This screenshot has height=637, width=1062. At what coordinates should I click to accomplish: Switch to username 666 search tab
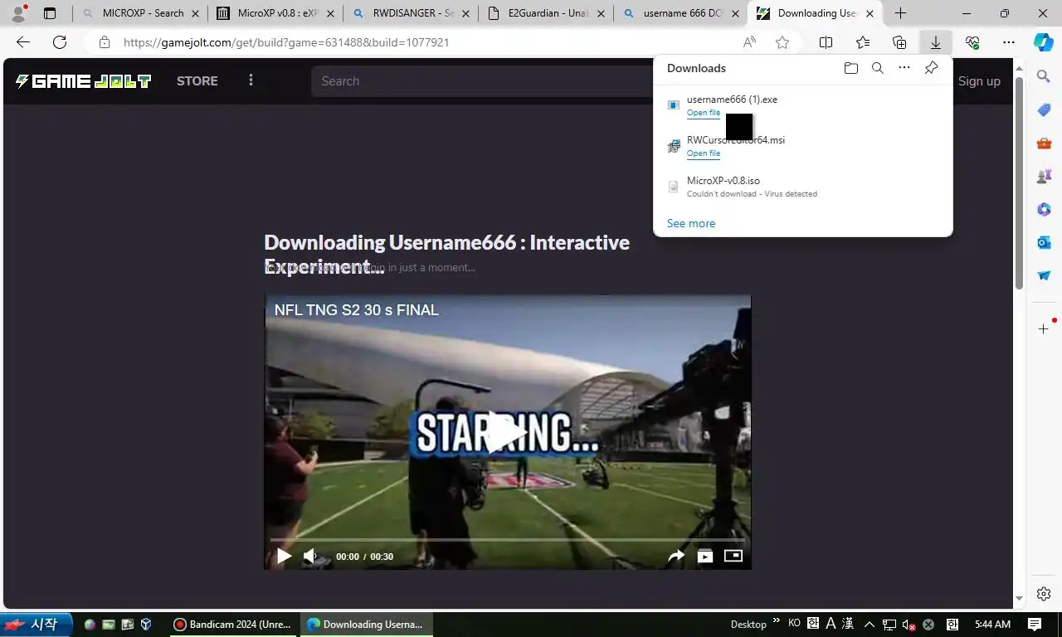point(680,13)
